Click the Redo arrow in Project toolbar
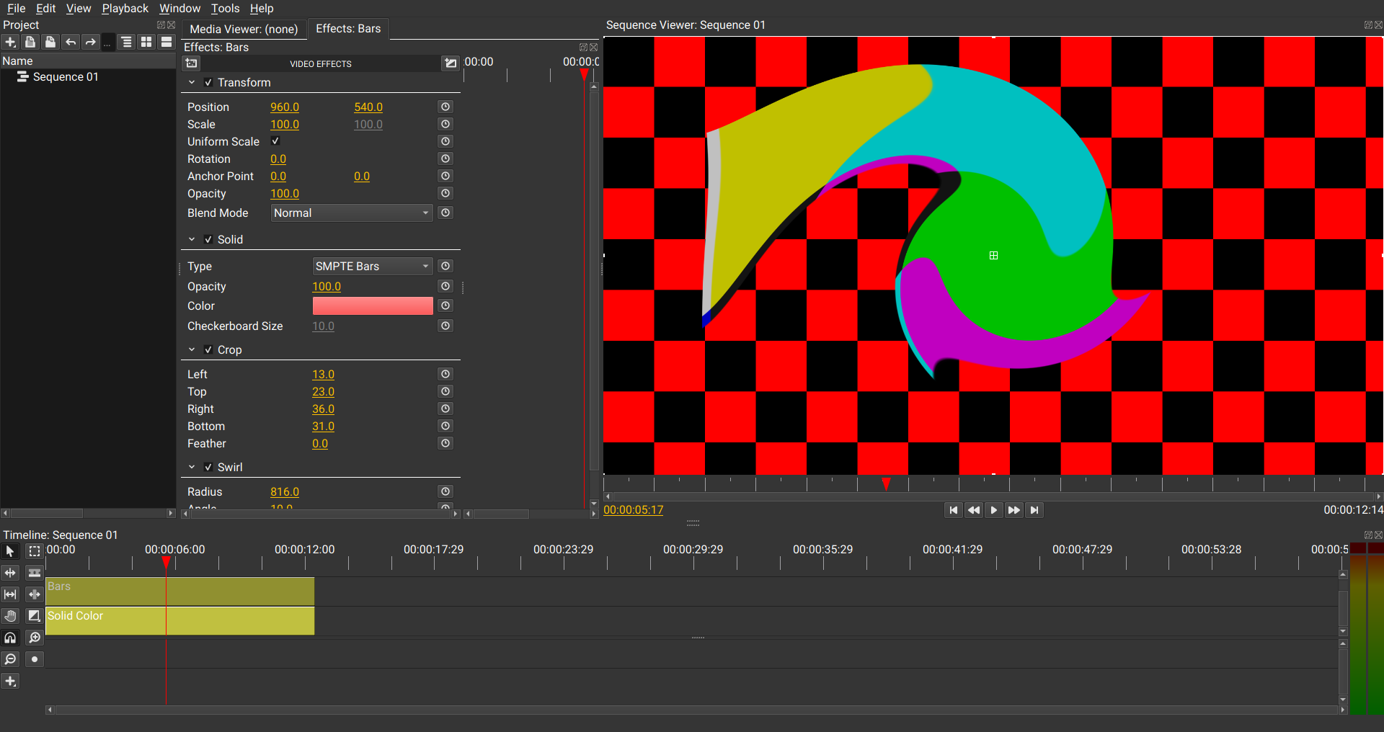 point(90,42)
